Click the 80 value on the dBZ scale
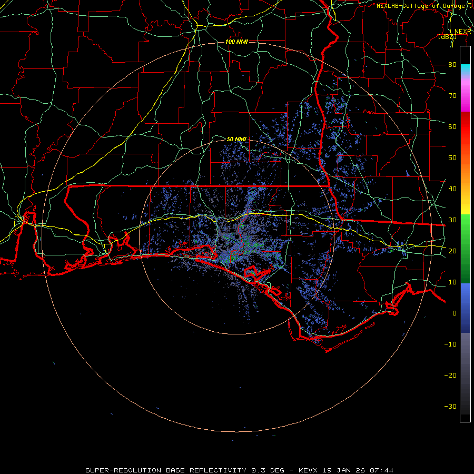Image resolution: width=474 pixels, height=474 pixels. click(452, 65)
